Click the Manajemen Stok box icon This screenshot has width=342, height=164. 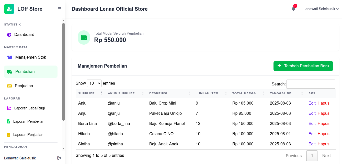(x=10, y=57)
